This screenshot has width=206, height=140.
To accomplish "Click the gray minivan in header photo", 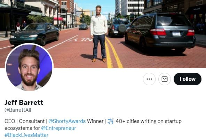I will (x=160, y=32).
